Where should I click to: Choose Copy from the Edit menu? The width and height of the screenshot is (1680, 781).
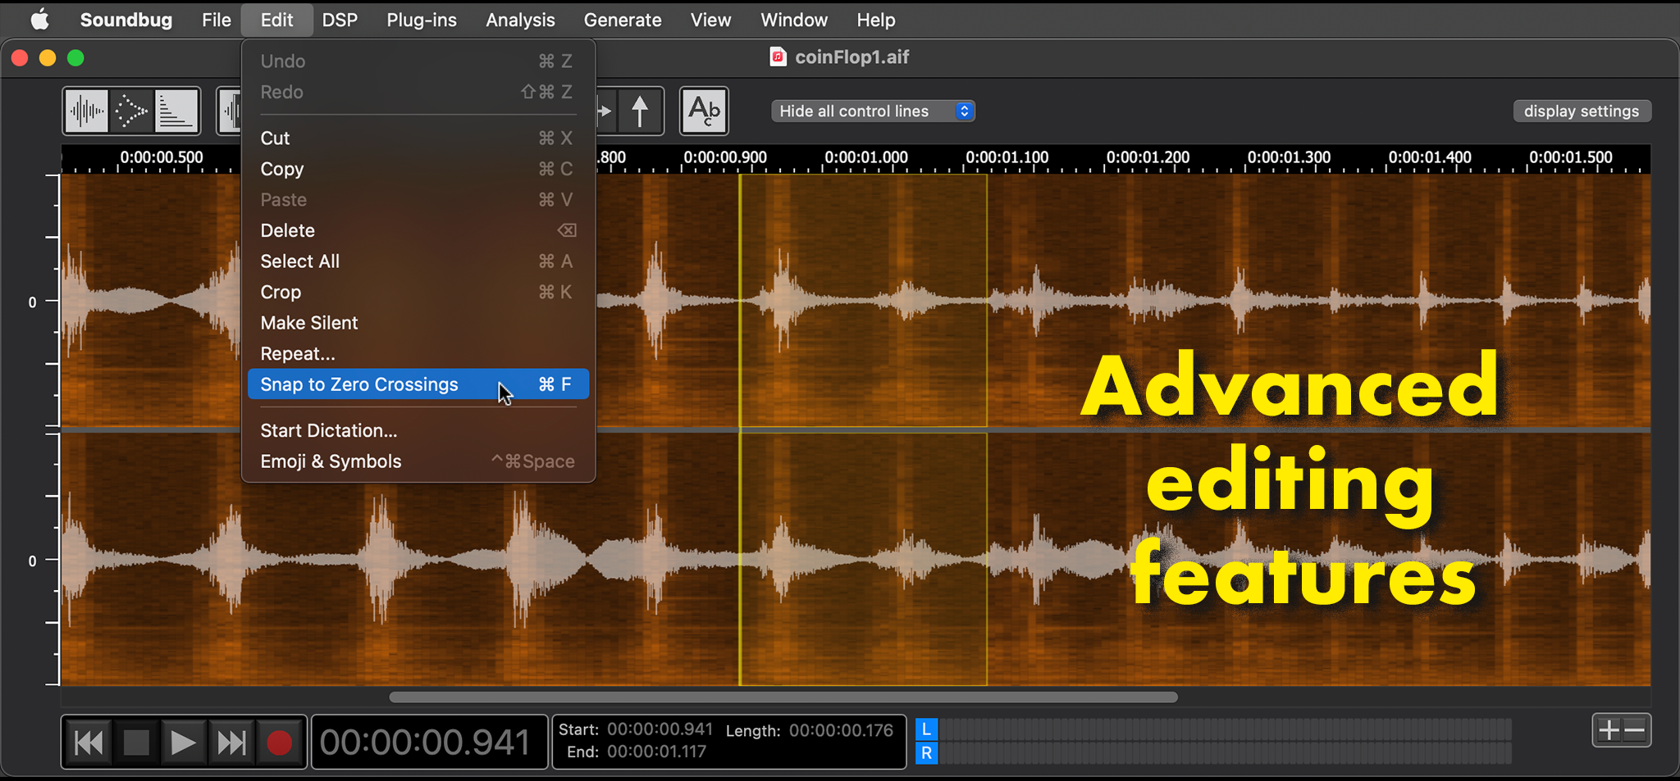pos(418,169)
